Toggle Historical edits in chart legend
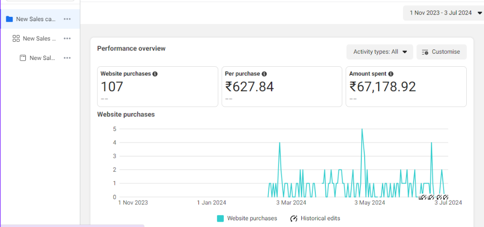484x227 pixels. point(315,218)
